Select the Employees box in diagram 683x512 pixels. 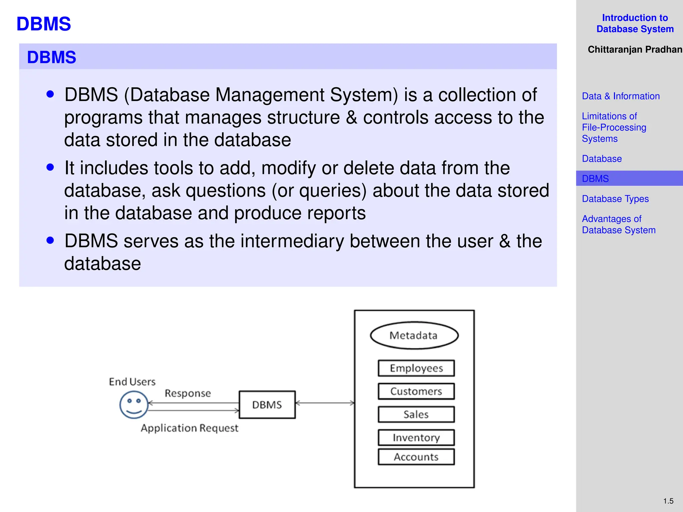tap(416, 368)
